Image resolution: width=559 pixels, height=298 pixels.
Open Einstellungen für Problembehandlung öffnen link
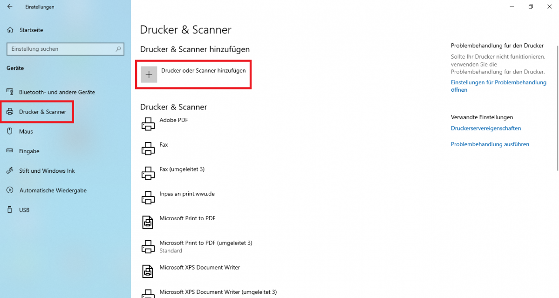[498, 86]
